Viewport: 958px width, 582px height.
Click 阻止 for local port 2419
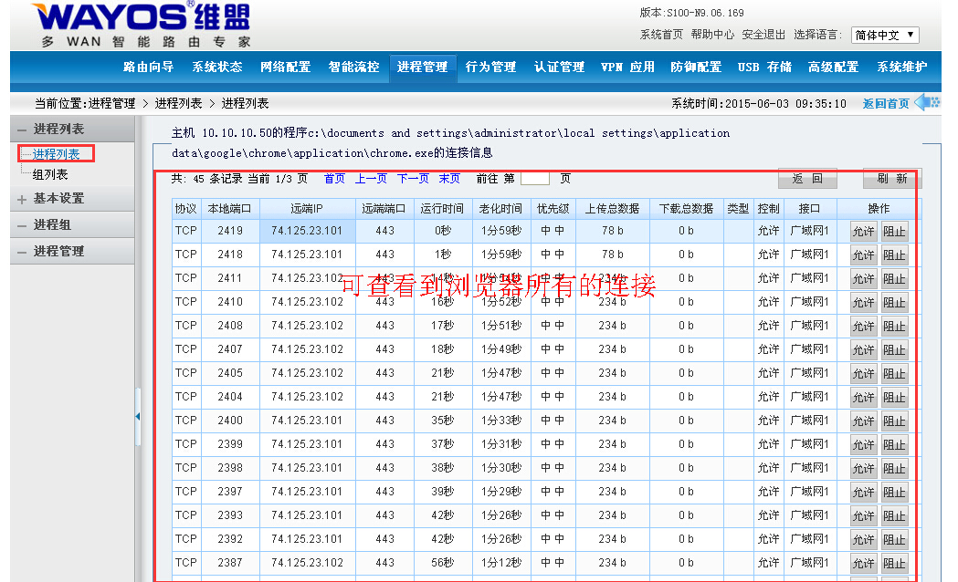[894, 232]
